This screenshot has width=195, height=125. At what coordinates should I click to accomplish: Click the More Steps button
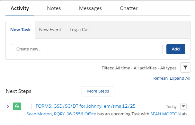tap(98, 91)
